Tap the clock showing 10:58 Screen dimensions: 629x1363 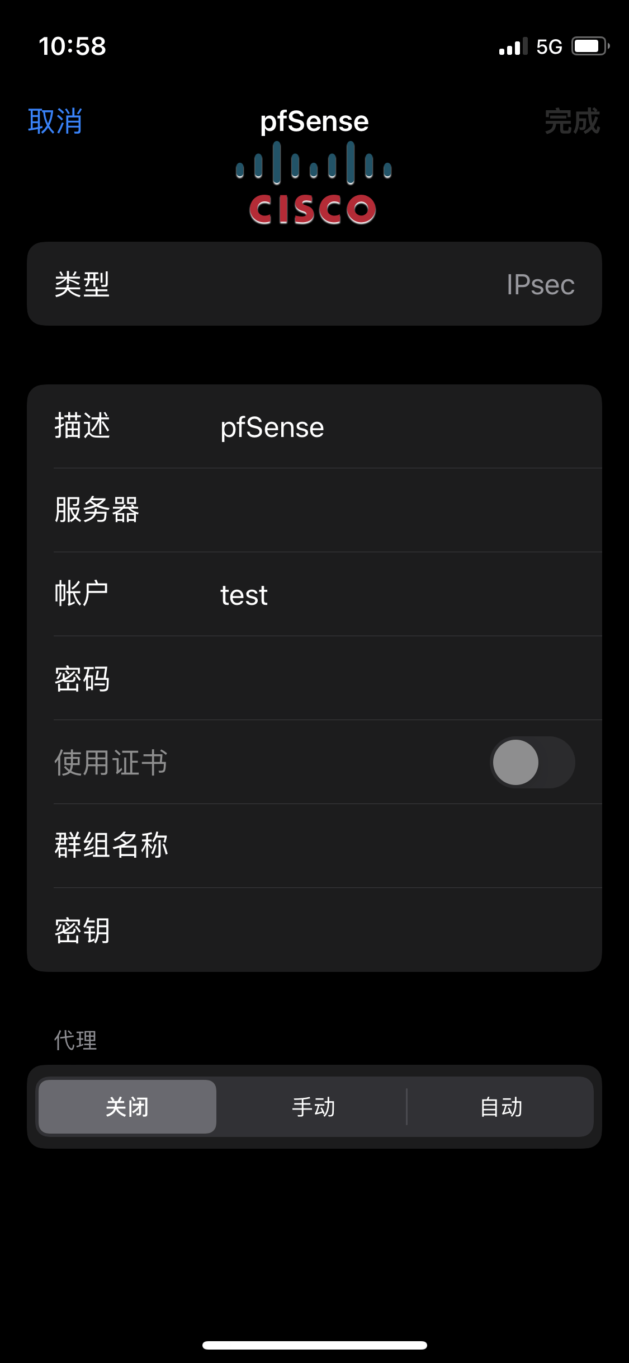(72, 46)
